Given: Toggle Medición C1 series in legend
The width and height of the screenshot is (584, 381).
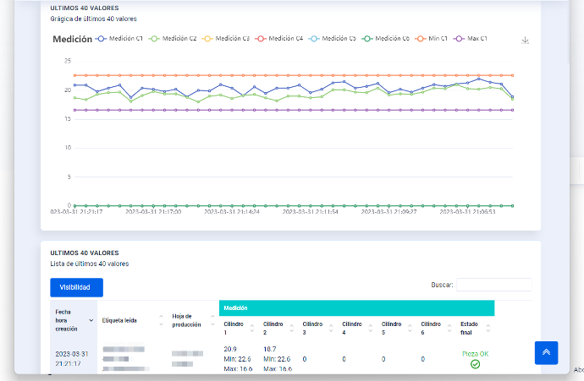Looking at the screenshot, I should click(119, 38).
